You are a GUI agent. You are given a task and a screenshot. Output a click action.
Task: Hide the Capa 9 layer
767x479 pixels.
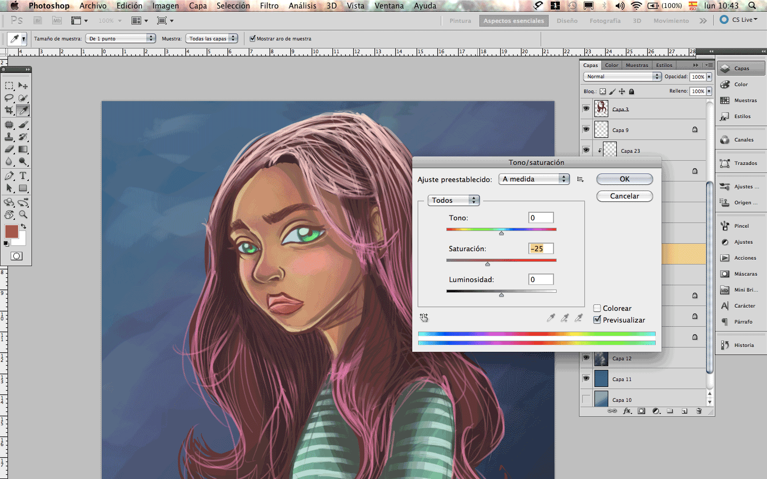(x=586, y=129)
